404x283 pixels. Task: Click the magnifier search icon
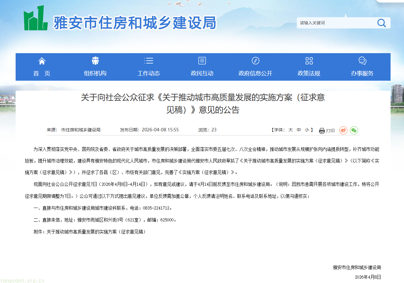[381, 23]
